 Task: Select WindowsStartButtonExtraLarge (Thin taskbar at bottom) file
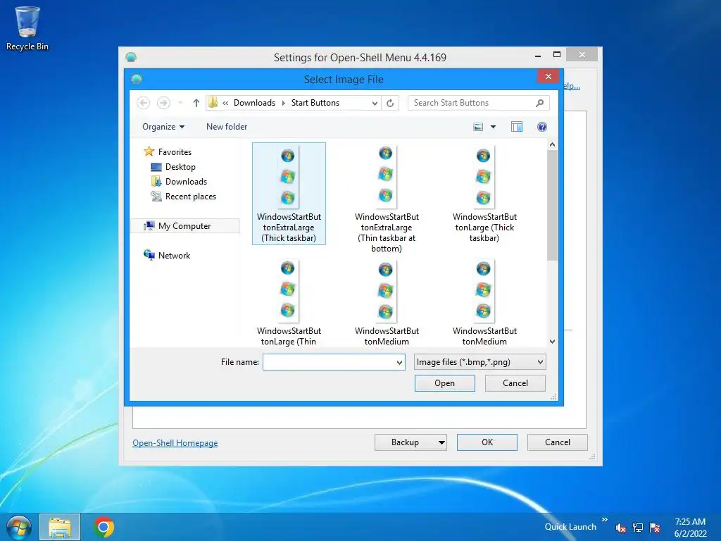pyautogui.click(x=387, y=199)
